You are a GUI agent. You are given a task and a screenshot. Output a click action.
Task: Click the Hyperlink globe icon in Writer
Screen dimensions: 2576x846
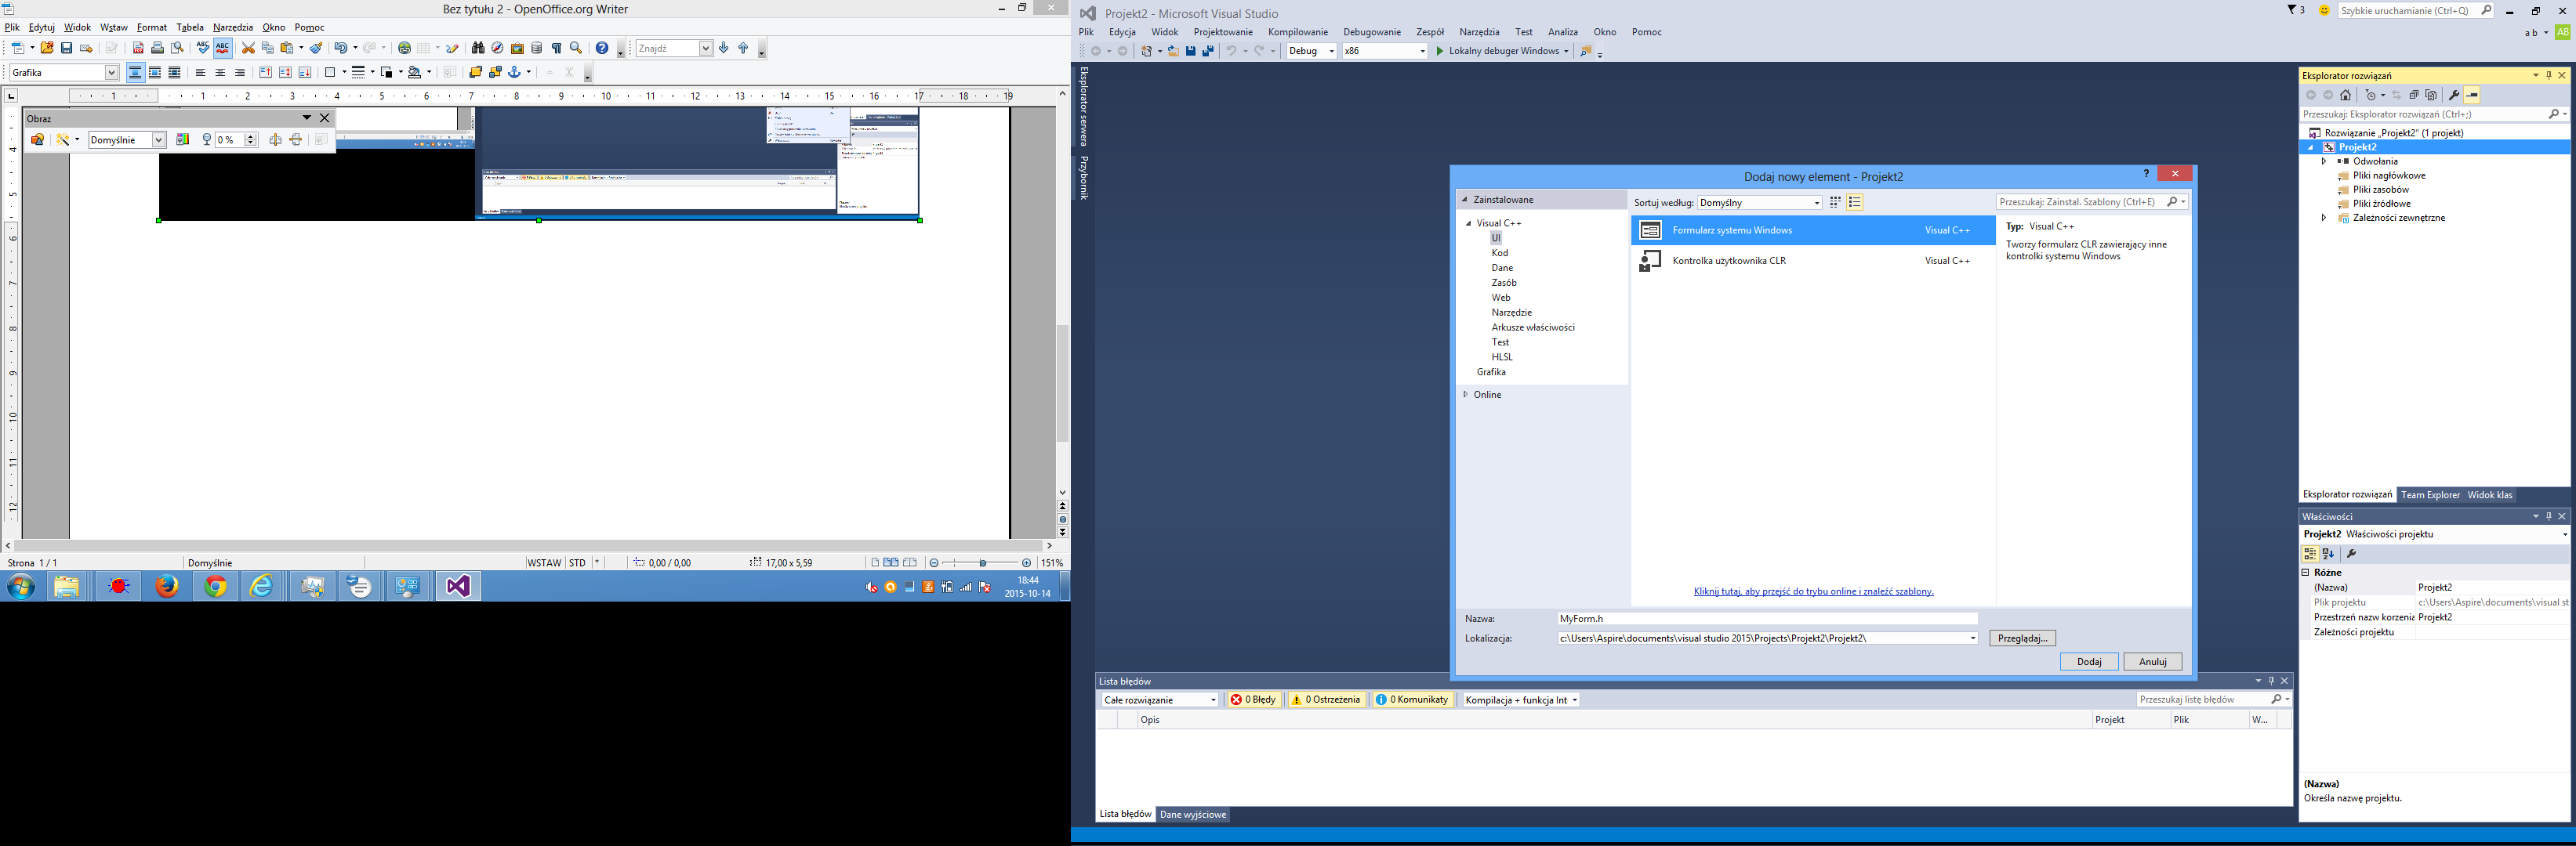[x=404, y=48]
